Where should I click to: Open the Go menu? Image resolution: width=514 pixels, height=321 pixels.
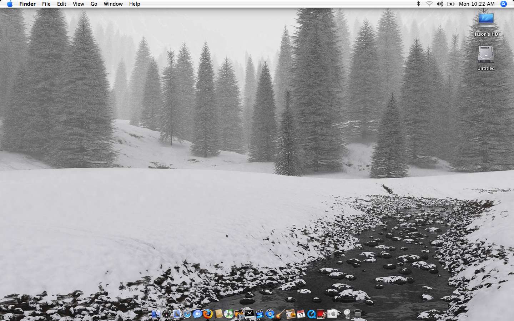pos(94,4)
